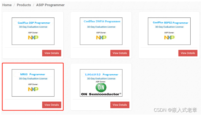Click '30-Day Evaluation License' on LPDSP32 card

coord(101,79)
